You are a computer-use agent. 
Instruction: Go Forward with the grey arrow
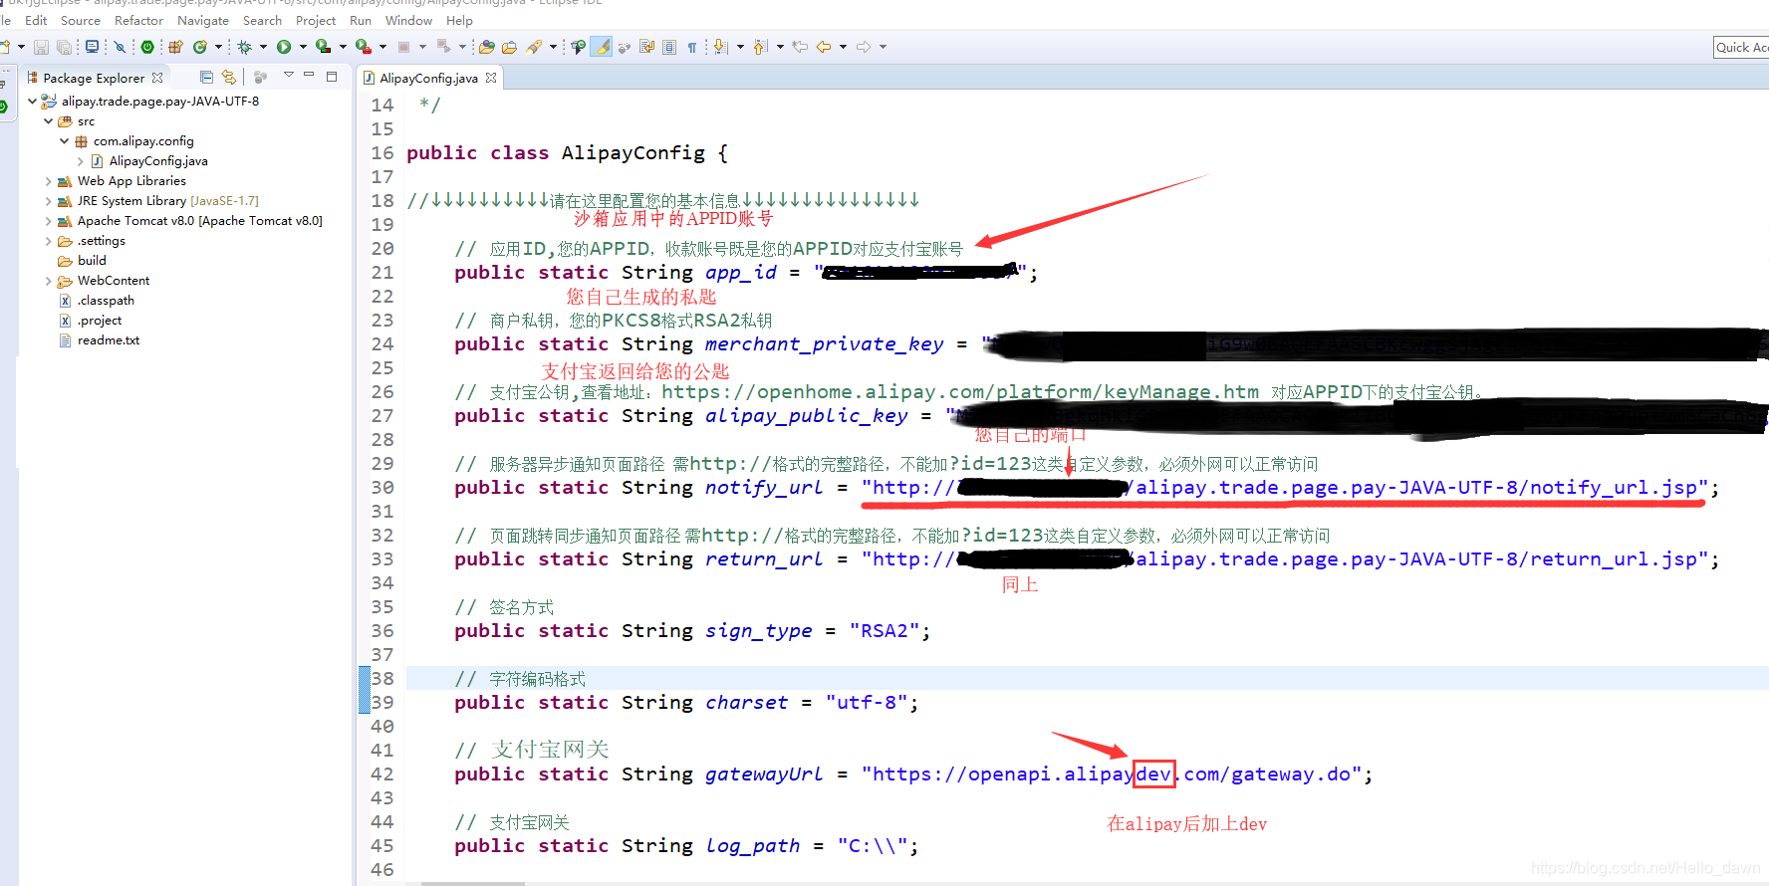click(x=864, y=47)
